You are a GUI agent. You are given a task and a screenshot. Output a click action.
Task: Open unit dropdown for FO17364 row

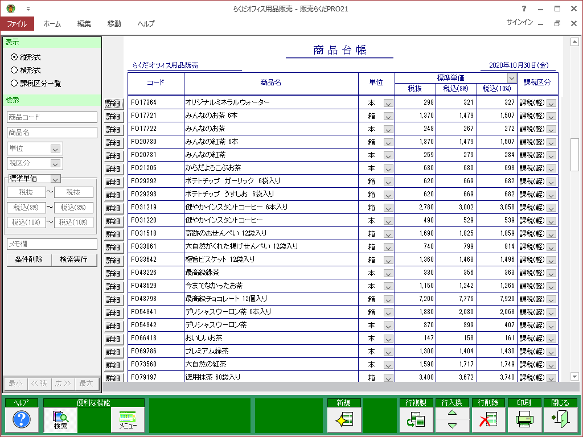pyautogui.click(x=388, y=104)
